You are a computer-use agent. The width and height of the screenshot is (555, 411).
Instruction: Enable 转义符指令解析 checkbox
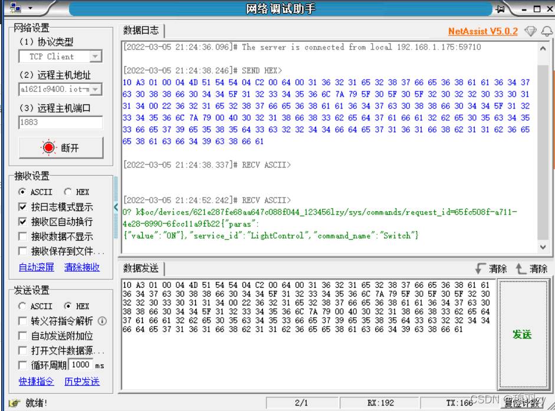(22, 321)
